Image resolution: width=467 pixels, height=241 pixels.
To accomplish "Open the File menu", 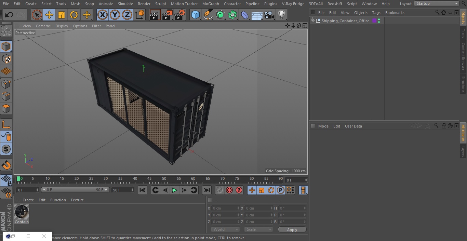I will pyautogui.click(x=6, y=4).
